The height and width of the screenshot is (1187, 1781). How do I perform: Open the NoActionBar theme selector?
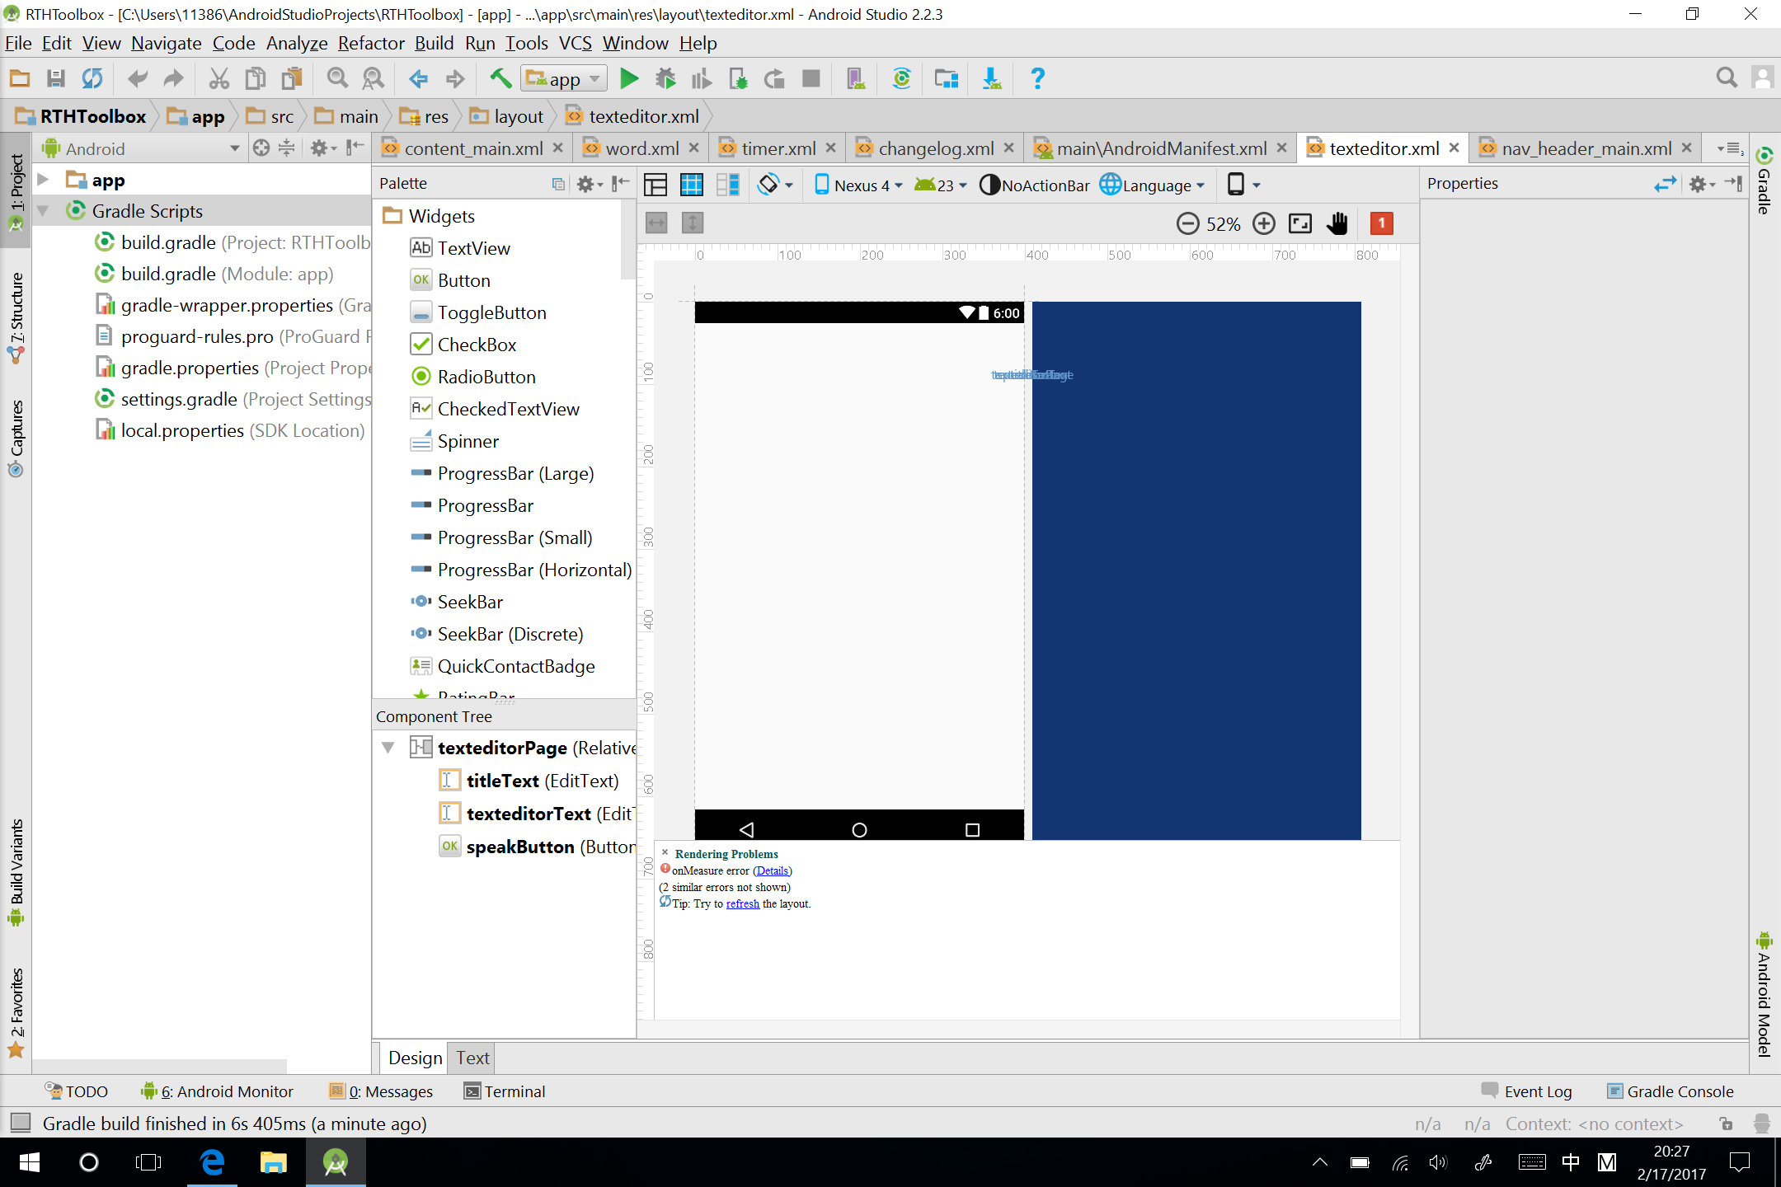(1035, 185)
